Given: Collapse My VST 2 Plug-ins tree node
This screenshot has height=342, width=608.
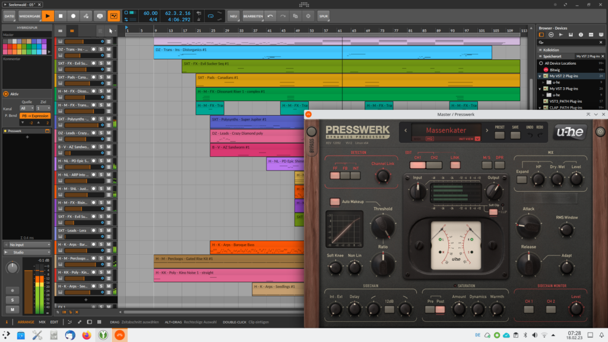Looking at the screenshot, I should tap(540, 77).
